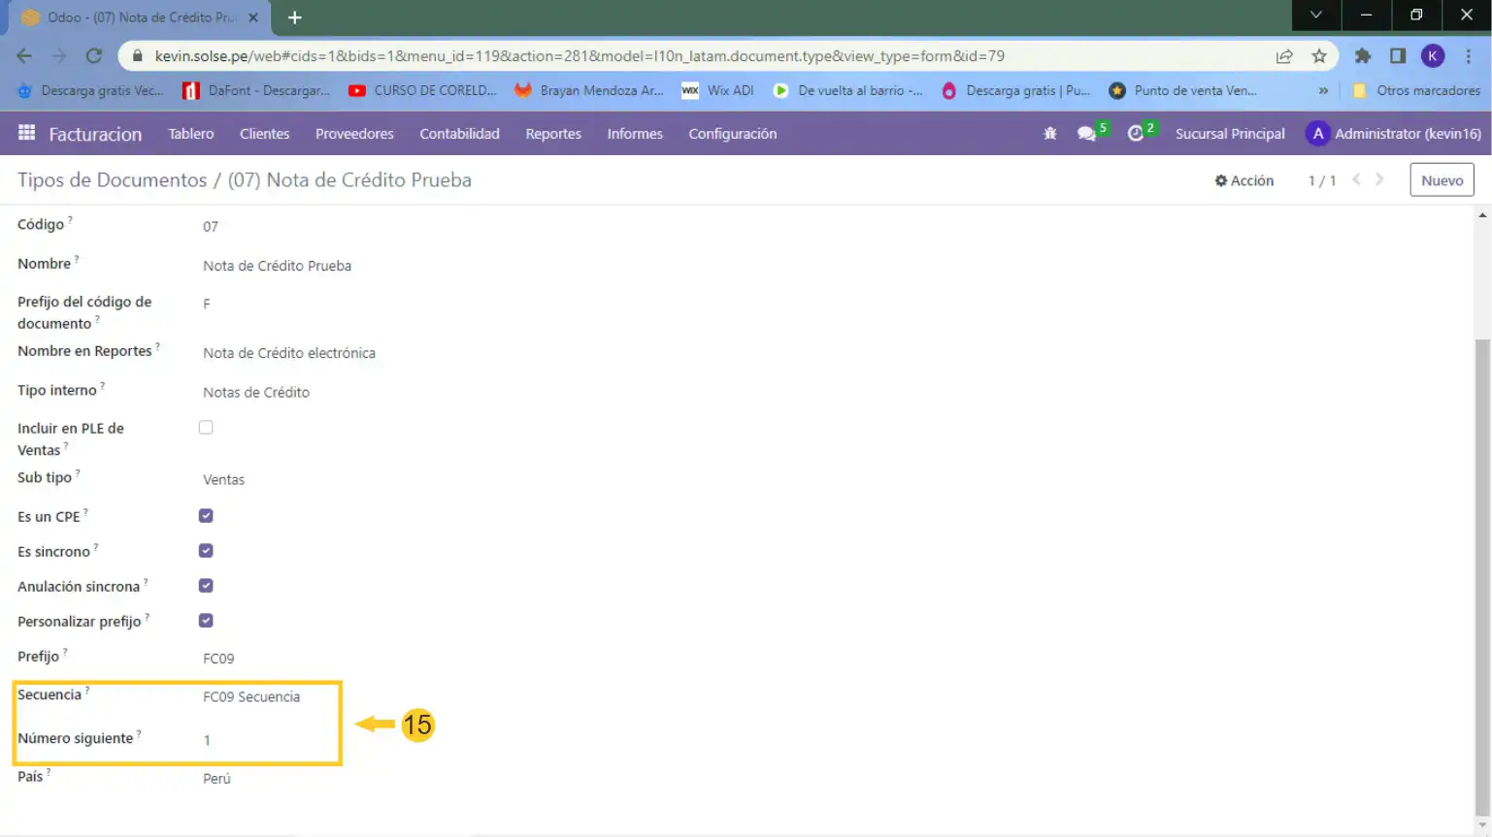Image resolution: width=1492 pixels, height=837 pixels.
Task: Go to previous record arrow
Action: pyautogui.click(x=1356, y=179)
